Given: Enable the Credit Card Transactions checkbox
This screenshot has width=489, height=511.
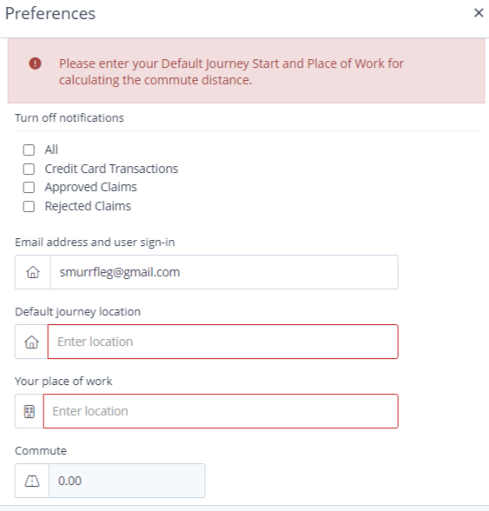Looking at the screenshot, I should (29, 169).
